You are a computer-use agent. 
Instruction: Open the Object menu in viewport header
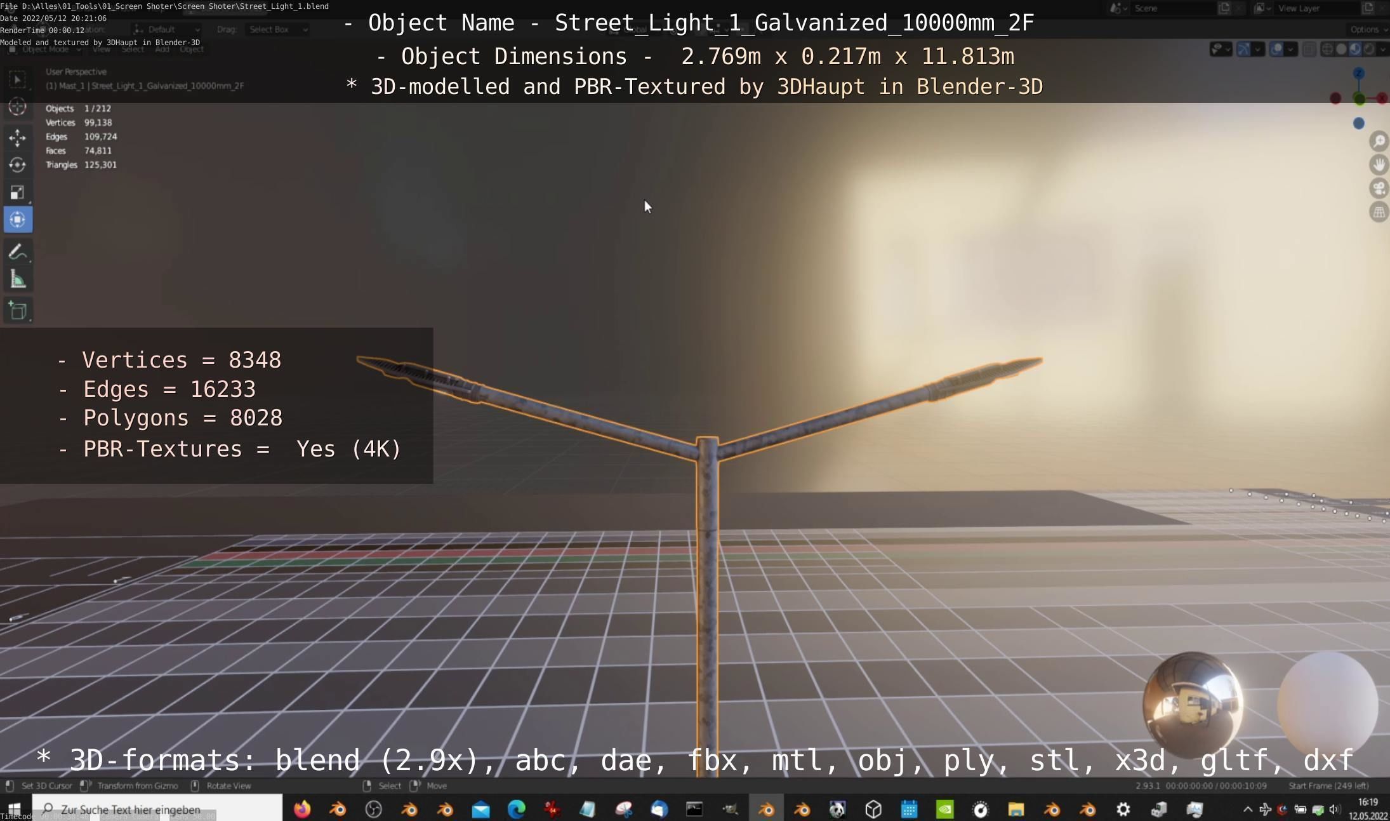192,50
